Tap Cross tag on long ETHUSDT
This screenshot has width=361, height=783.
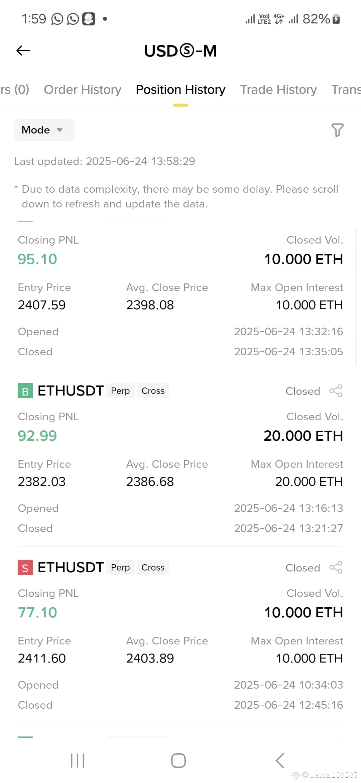pos(153,391)
